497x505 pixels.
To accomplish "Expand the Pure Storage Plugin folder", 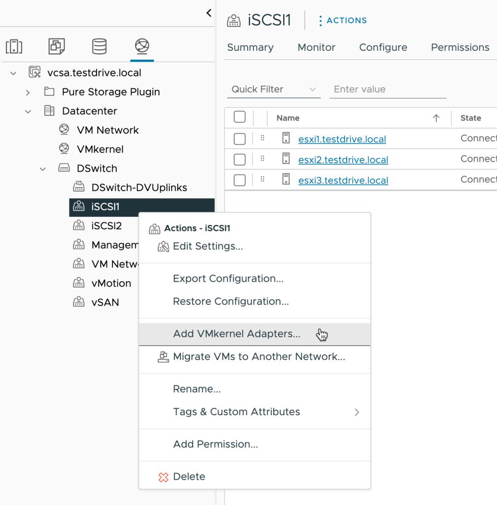I will tap(28, 93).
